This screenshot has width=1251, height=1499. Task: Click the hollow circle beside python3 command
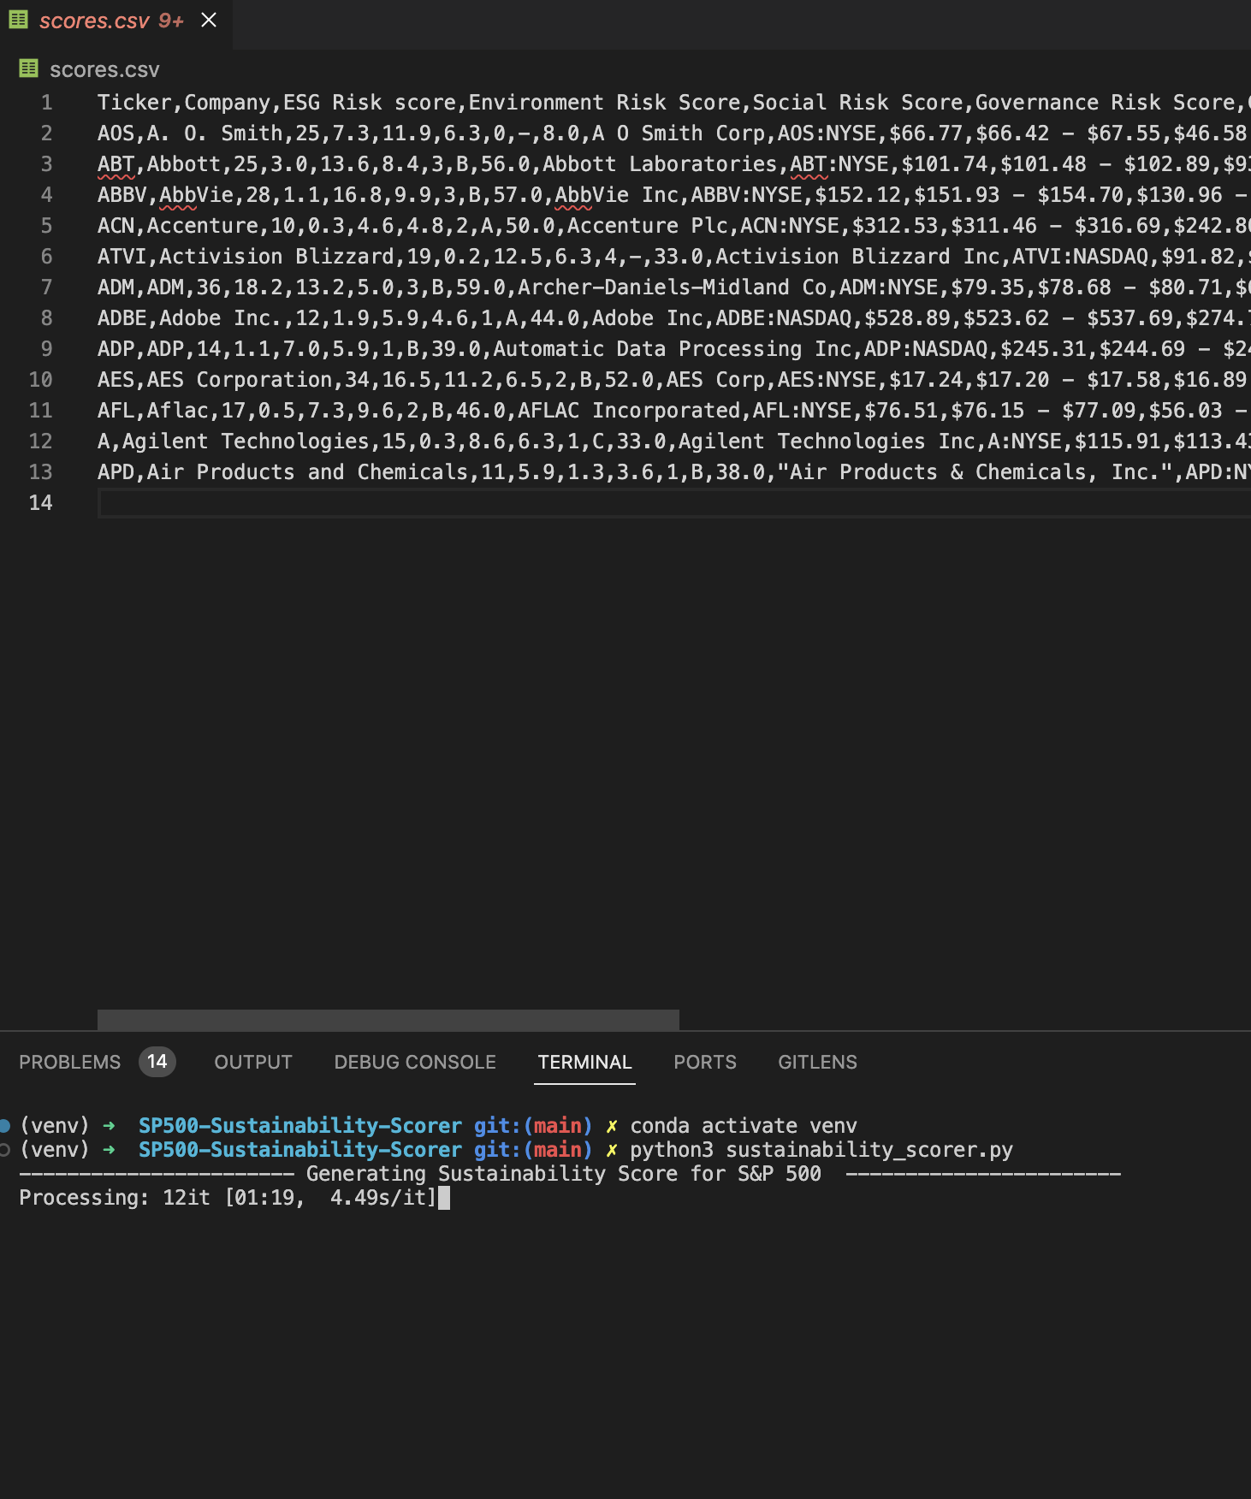point(4,1150)
